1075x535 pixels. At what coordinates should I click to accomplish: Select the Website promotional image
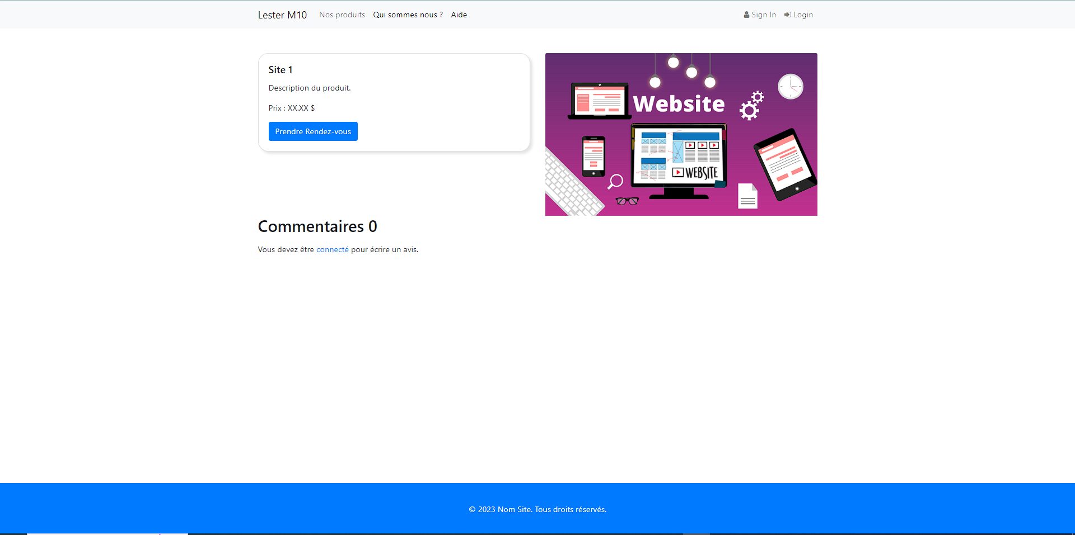click(681, 134)
